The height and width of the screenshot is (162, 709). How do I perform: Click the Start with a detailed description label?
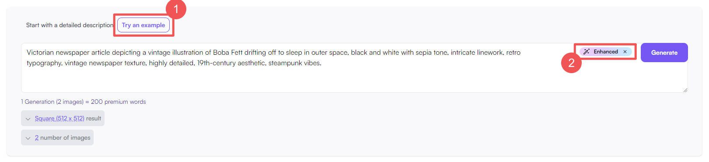pos(70,25)
